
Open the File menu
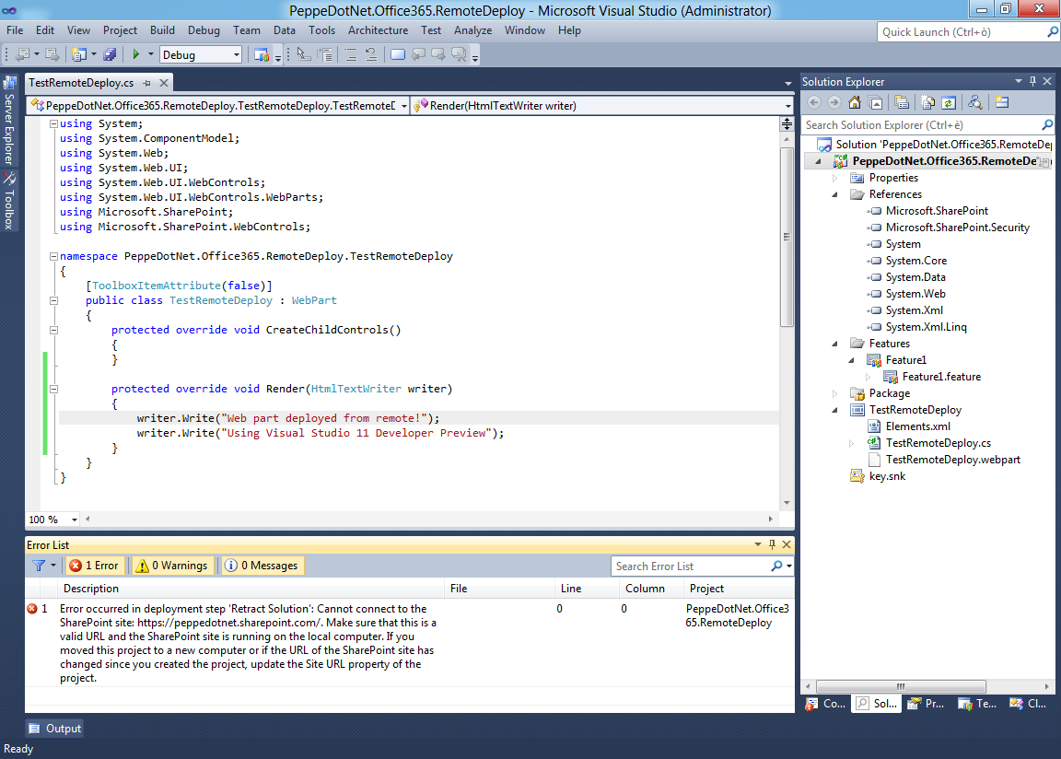(x=15, y=30)
